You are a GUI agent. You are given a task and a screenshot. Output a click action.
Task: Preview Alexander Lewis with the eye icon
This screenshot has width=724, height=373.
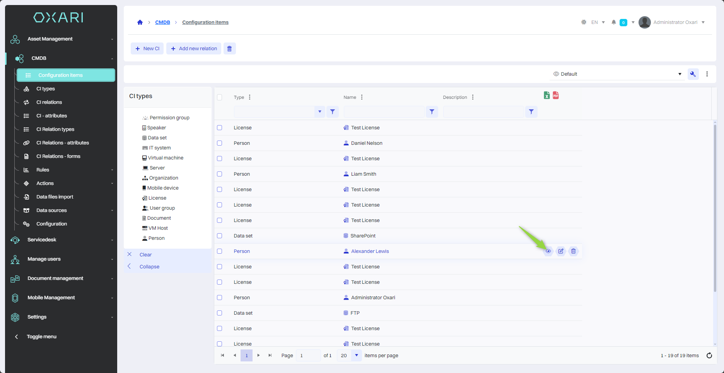coord(548,251)
